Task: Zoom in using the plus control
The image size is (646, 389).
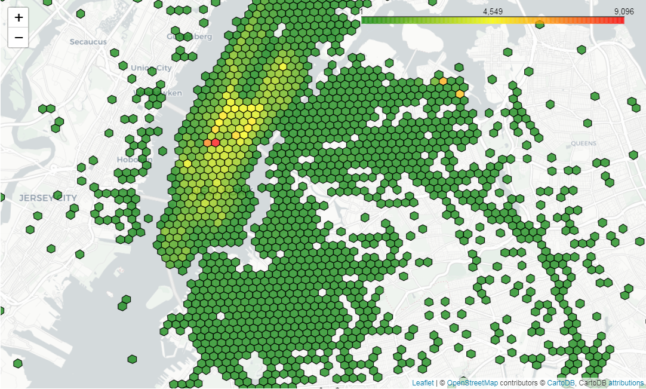Action: pyautogui.click(x=18, y=17)
